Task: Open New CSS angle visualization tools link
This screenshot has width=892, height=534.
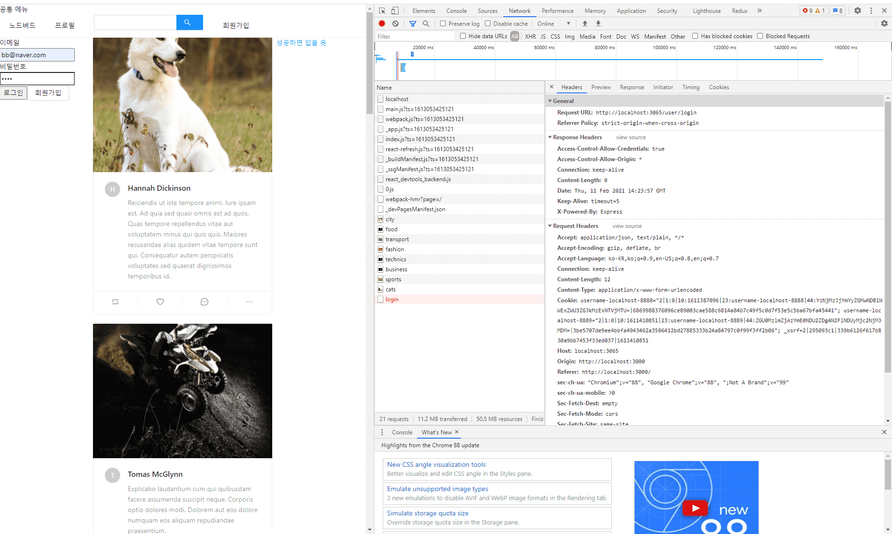Action: point(436,464)
